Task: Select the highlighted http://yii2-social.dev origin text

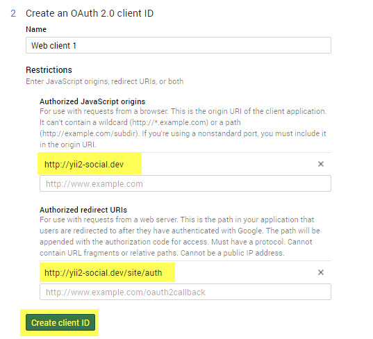Action: point(84,164)
